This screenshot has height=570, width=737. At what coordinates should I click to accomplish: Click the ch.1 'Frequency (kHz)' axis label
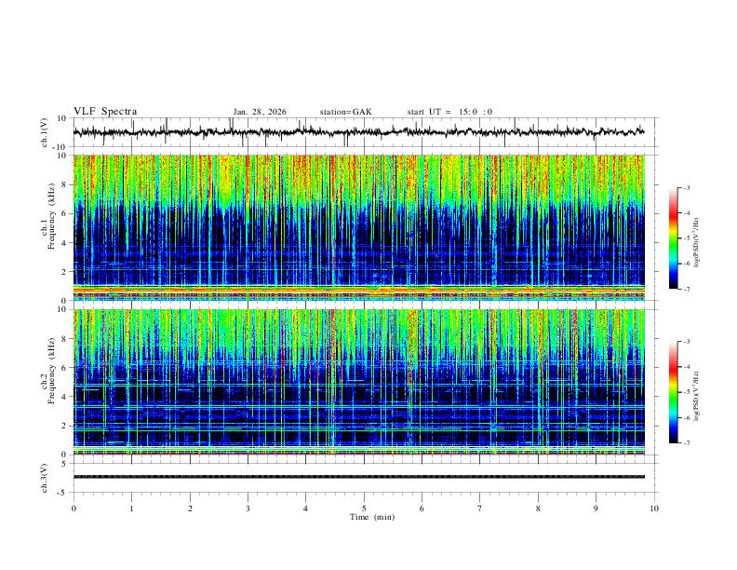(51, 216)
